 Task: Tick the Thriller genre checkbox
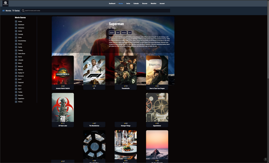pyautogui.click(x=16, y=92)
